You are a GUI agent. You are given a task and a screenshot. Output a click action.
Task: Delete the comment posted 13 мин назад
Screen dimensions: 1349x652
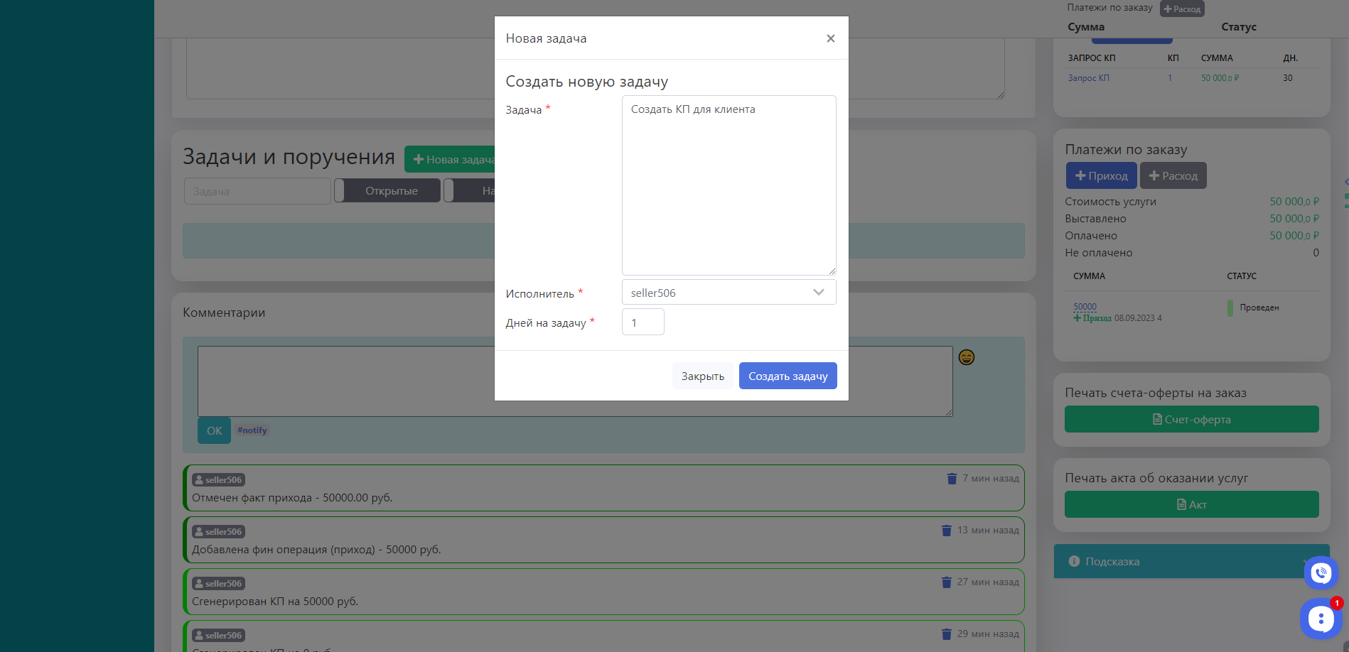coord(946,531)
